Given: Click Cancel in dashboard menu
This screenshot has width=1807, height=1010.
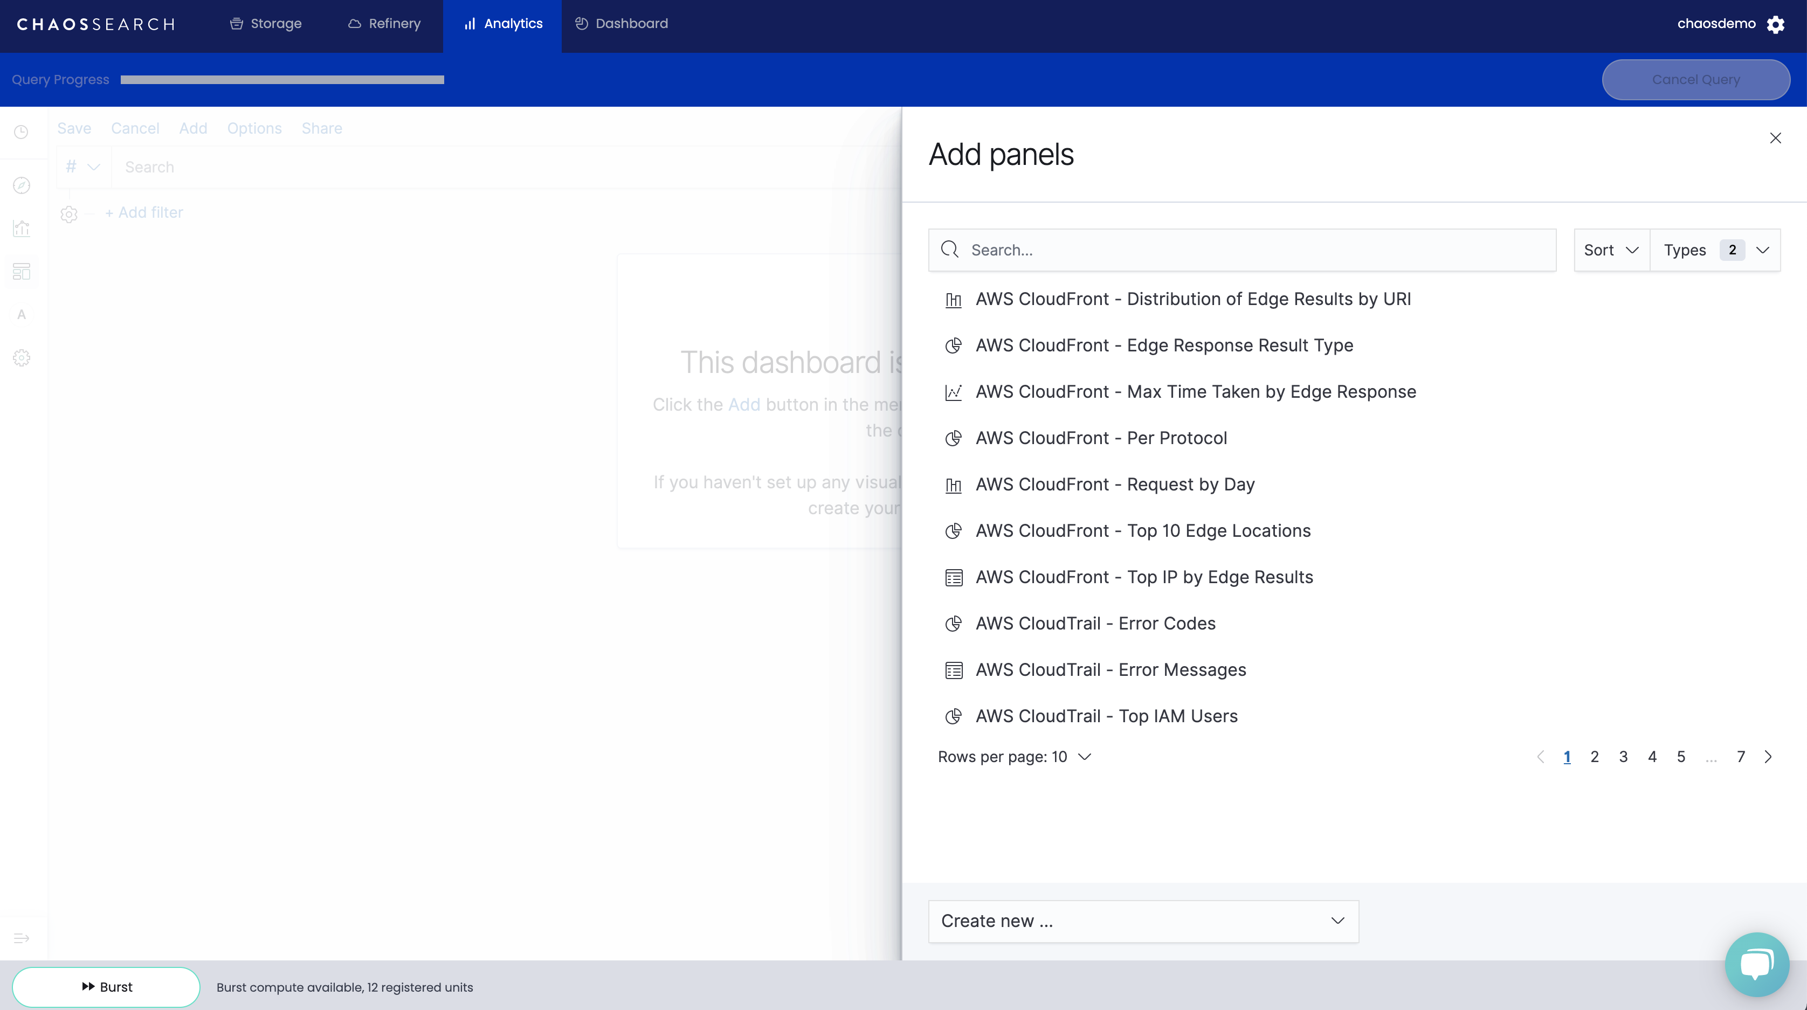Looking at the screenshot, I should (x=135, y=128).
